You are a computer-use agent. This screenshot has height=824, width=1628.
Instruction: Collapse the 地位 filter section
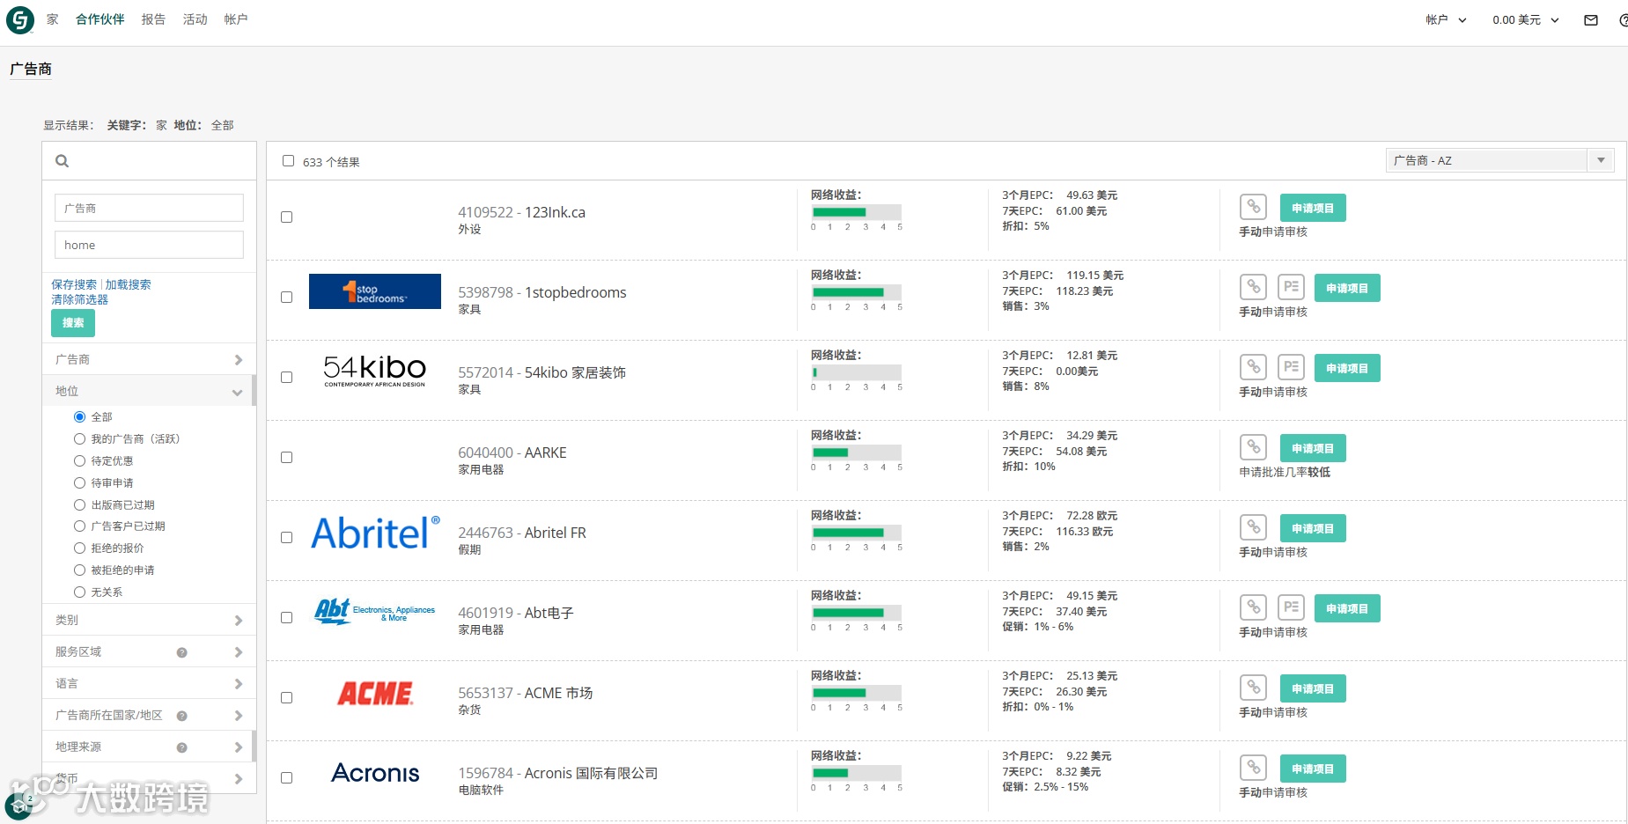coord(149,391)
